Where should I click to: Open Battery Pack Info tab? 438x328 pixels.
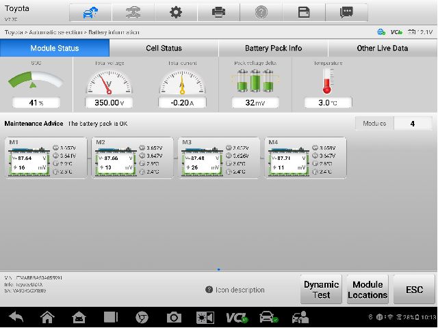[x=273, y=49]
